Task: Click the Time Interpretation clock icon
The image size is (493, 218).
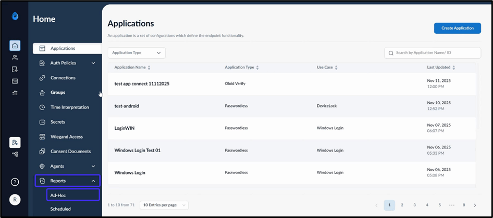Action: point(42,107)
